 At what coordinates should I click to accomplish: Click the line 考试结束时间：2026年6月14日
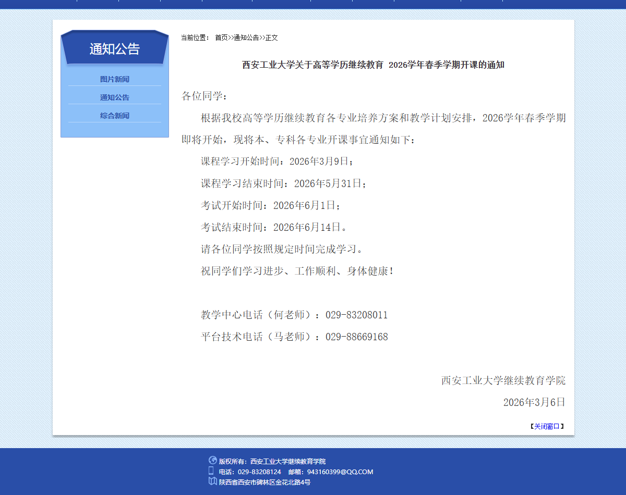[x=274, y=227]
